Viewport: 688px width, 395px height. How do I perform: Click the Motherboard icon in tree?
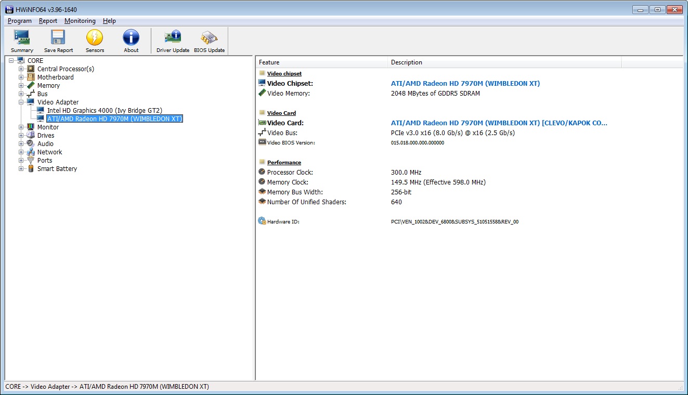click(x=31, y=77)
